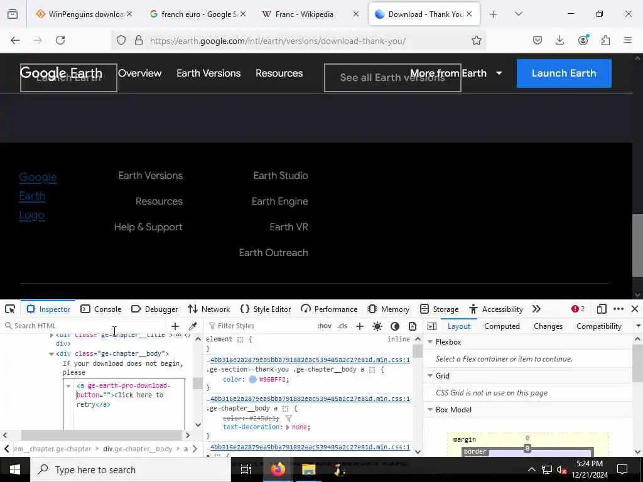
Task: Create a new node plus icon
Action: click(x=175, y=326)
